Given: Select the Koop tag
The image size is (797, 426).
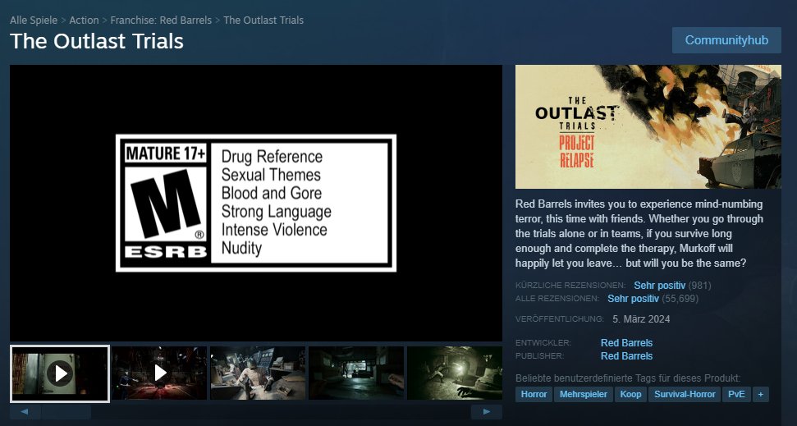Looking at the screenshot, I should [631, 394].
